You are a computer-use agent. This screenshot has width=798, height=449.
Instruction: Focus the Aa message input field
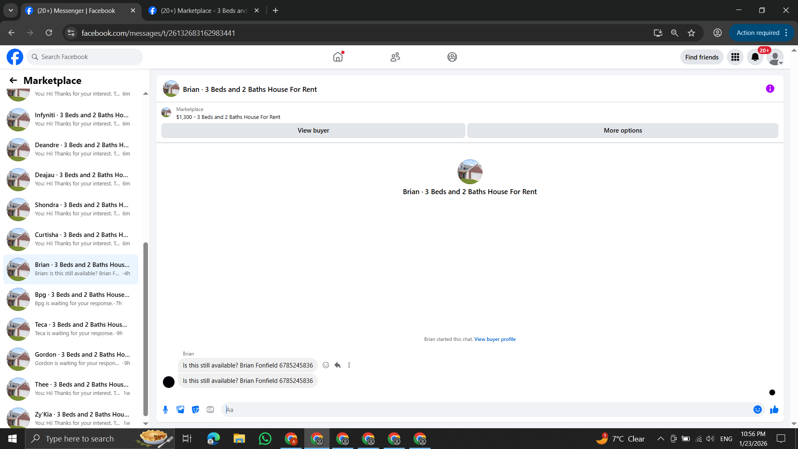pos(486,410)
